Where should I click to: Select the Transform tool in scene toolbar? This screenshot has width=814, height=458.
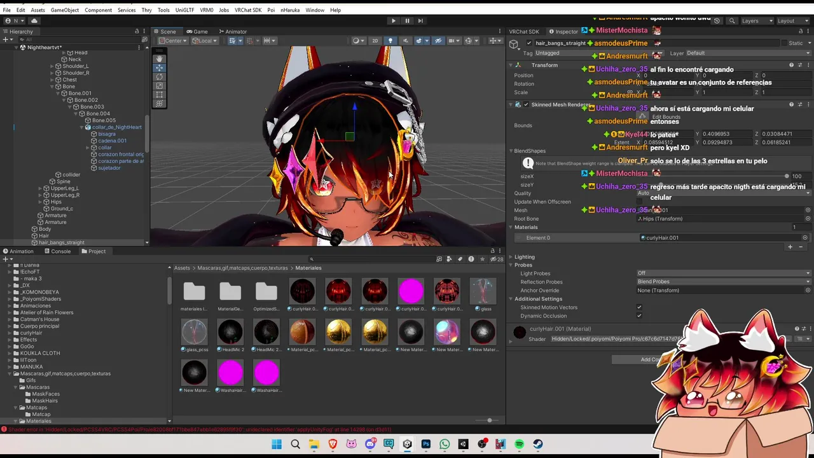coord(159,103)
